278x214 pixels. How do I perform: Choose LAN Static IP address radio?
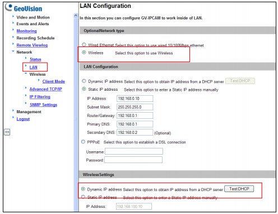(84, 89)
